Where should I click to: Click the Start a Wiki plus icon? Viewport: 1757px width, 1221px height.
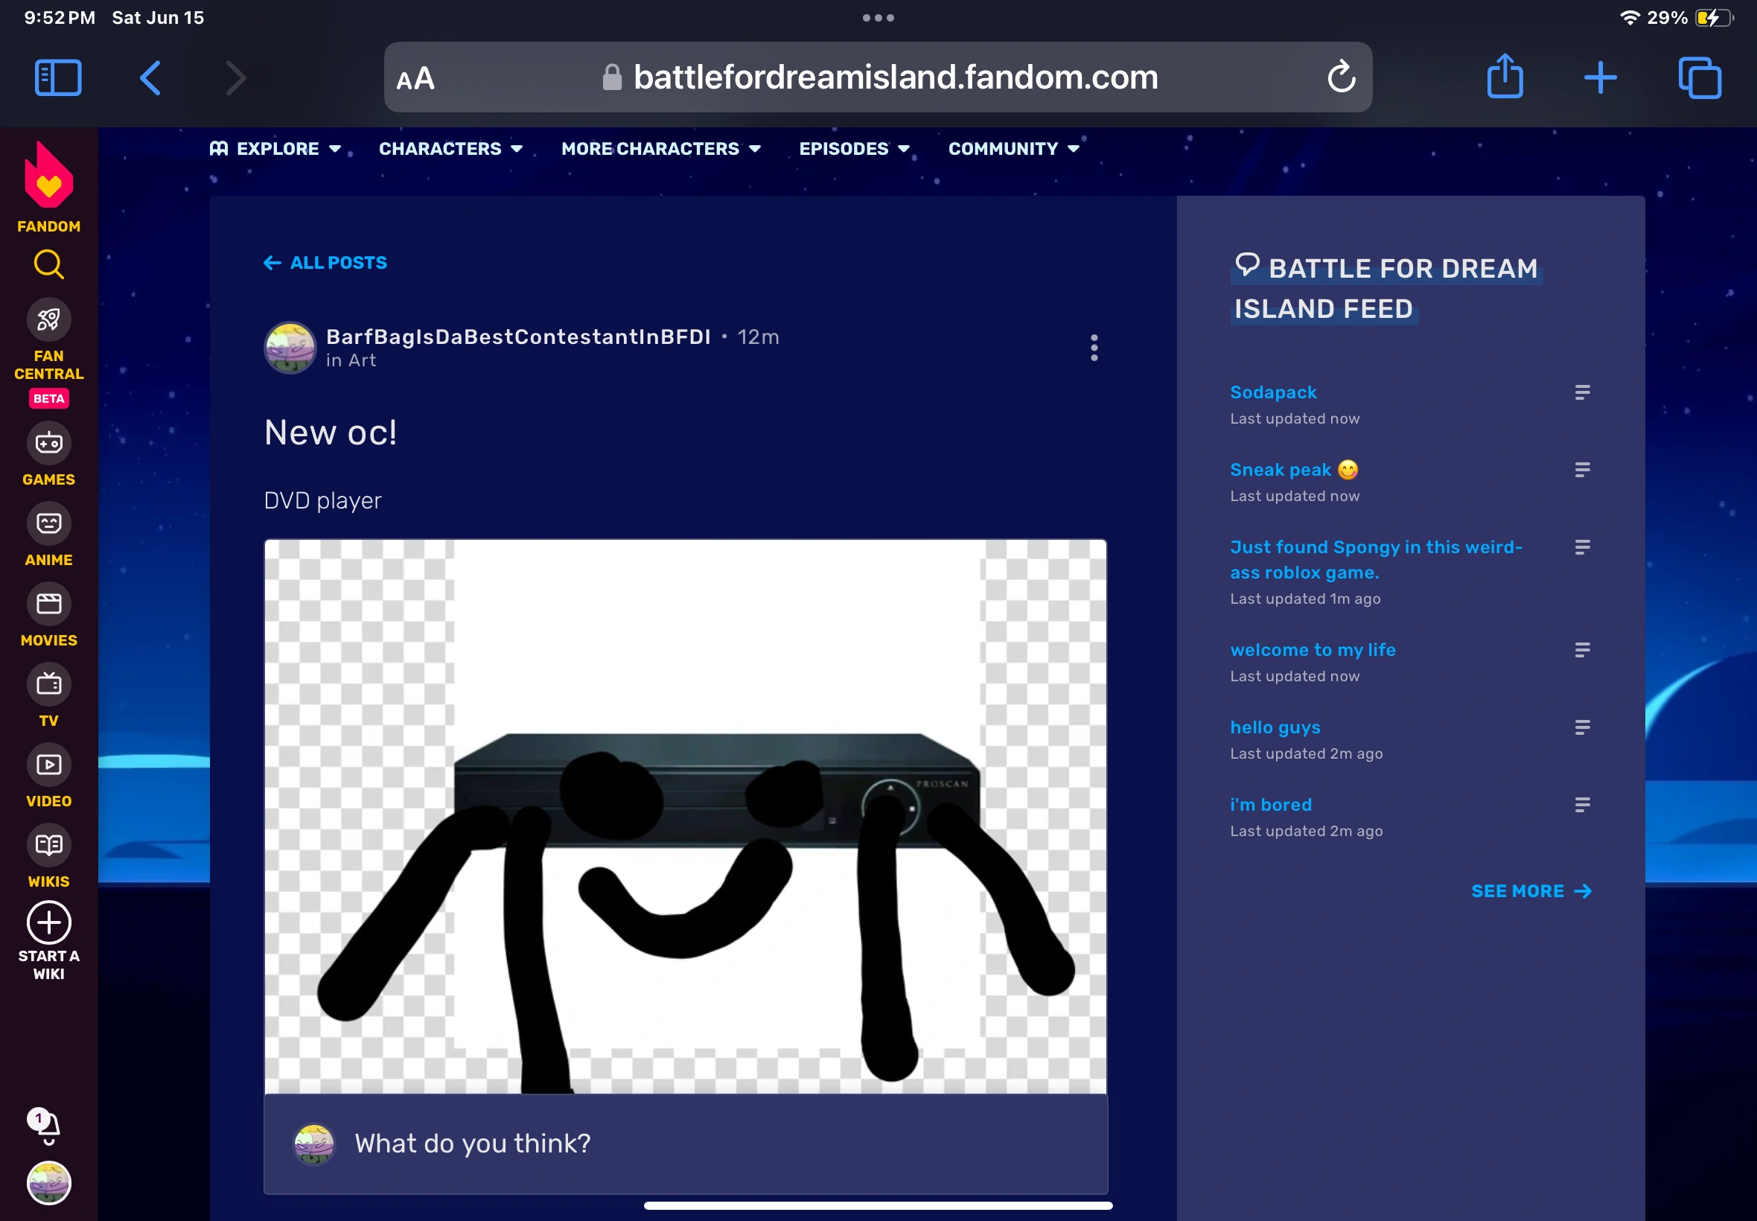tap(48, 922)
